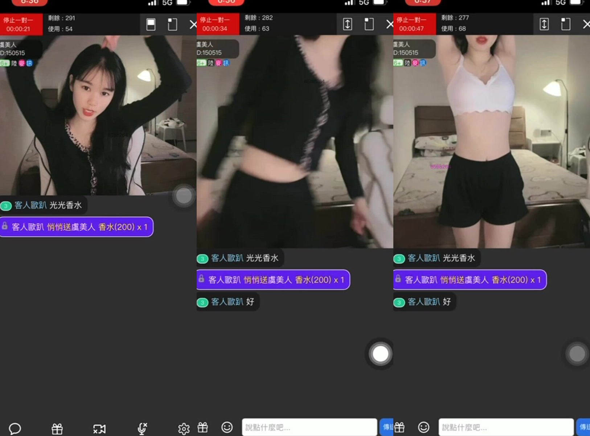Open gift icon in third screen

[x=400, y=427]
